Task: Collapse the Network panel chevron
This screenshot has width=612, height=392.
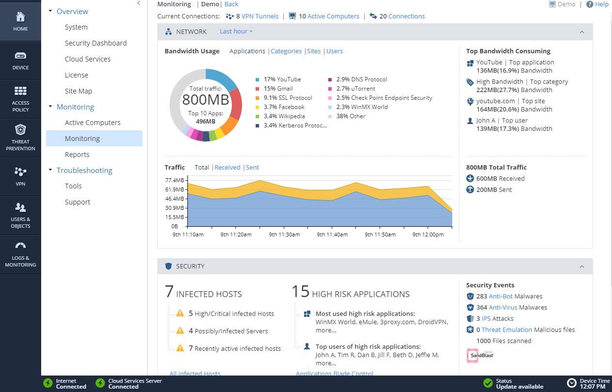Action: 582,32
